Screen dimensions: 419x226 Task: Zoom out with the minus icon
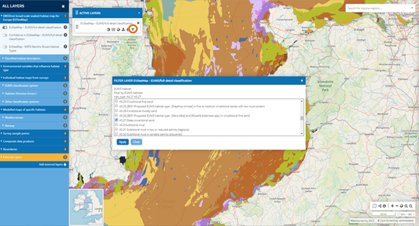[x=397, y=206]
